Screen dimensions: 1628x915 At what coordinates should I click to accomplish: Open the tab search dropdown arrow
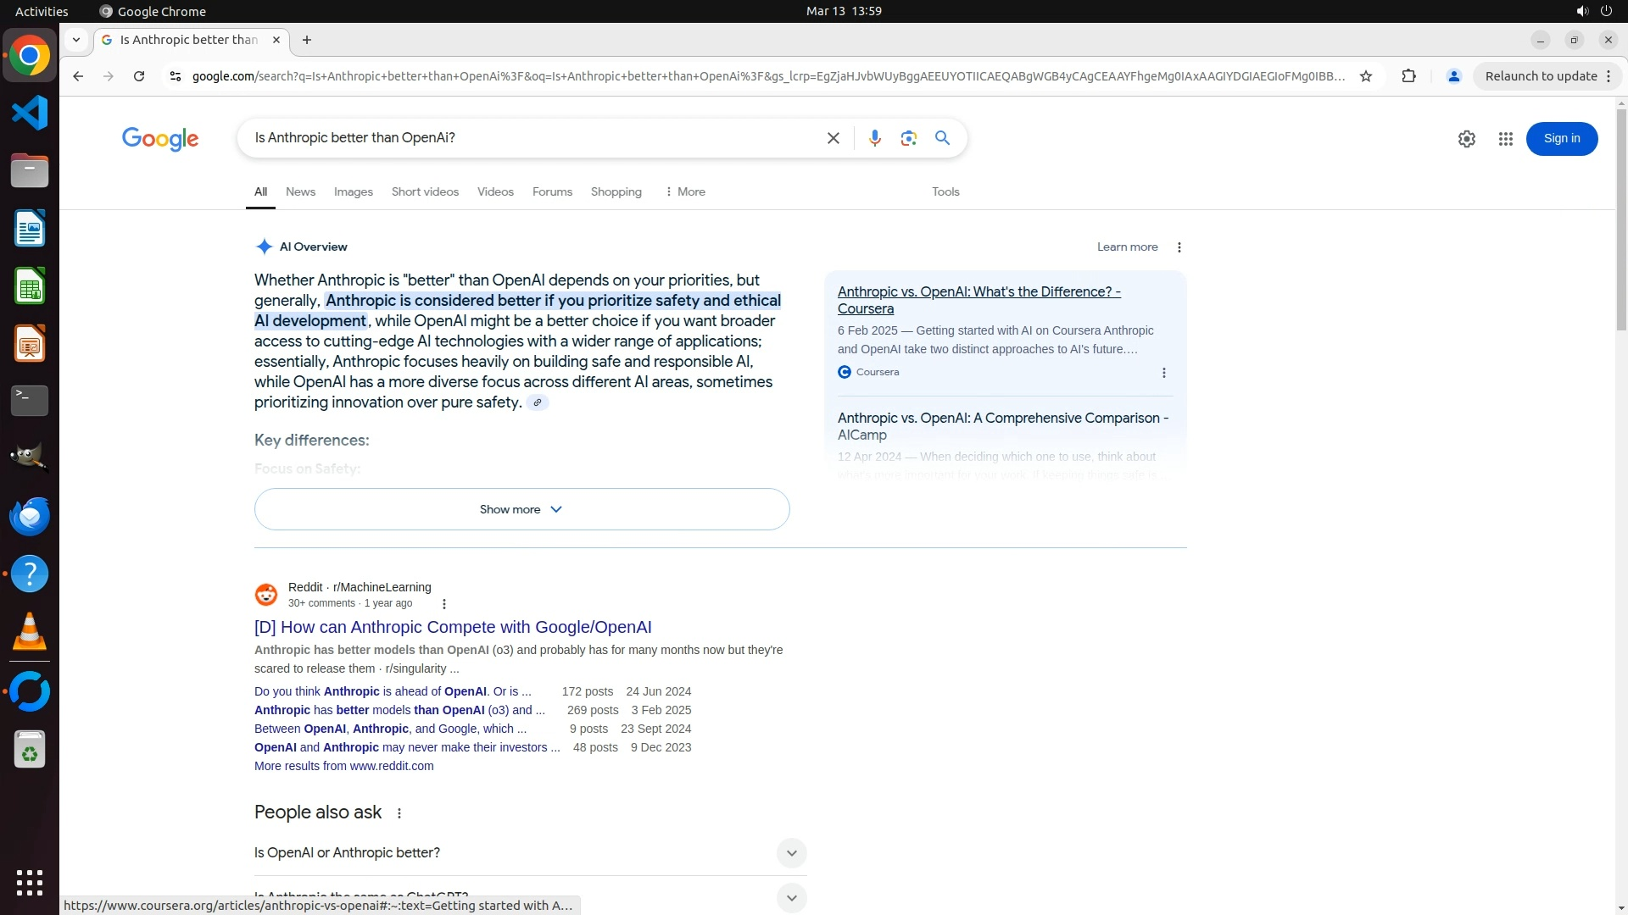[x=76, y=40]
